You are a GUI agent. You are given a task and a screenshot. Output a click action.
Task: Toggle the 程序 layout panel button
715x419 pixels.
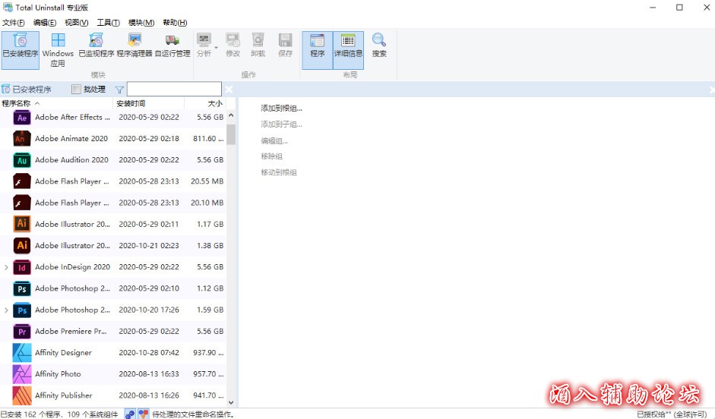pyautogui.click(x=317, y=46)
